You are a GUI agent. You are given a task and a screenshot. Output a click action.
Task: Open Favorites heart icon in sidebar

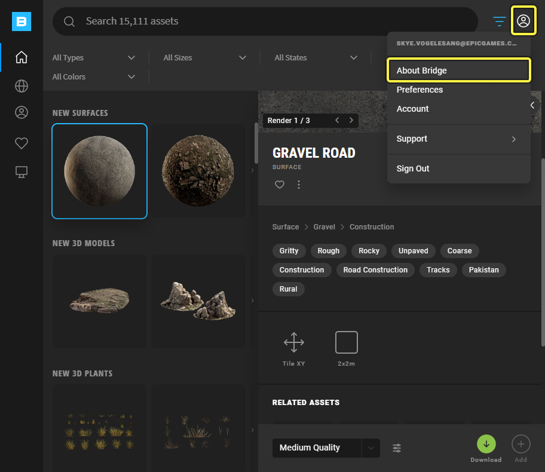(x=22, y=143)
